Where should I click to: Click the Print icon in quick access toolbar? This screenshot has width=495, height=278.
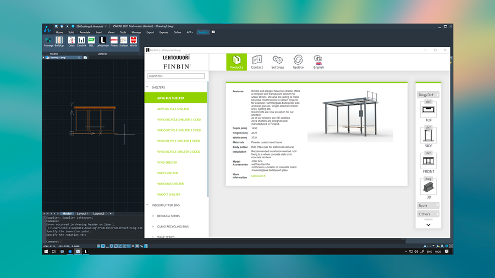62,26
